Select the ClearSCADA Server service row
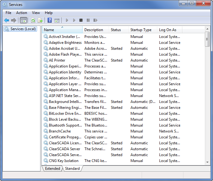 pyautogui.click(x=64, y=149)
